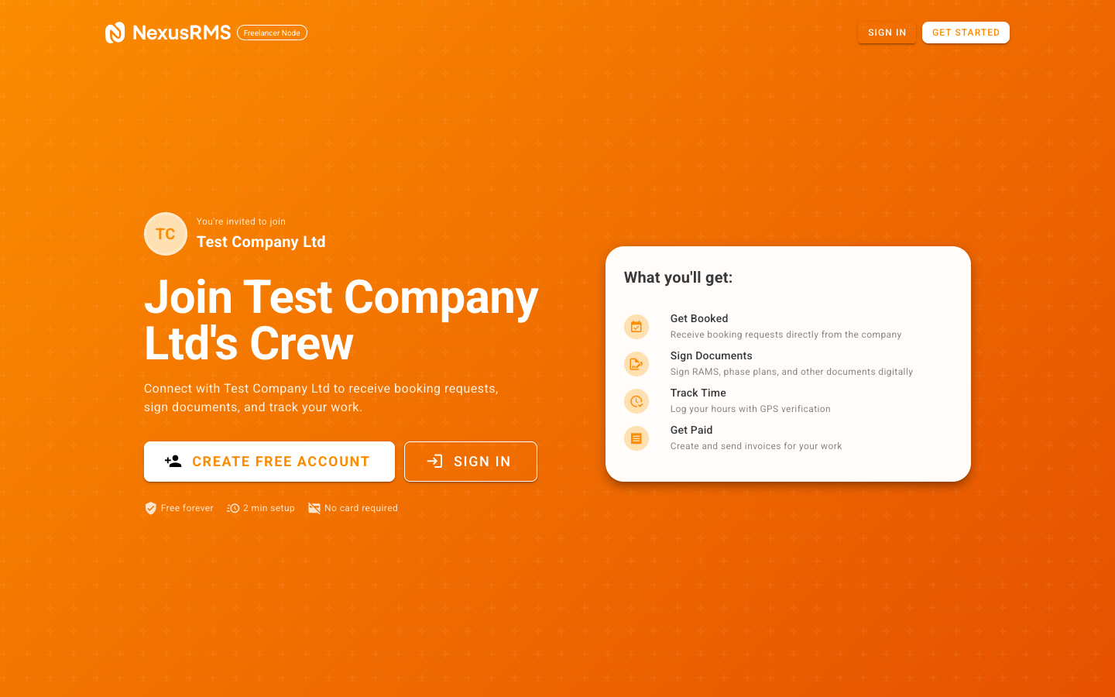Select the Get Booked calendar icon
The height and width of the screenshot is (697, 1115).
pos(636,327)
